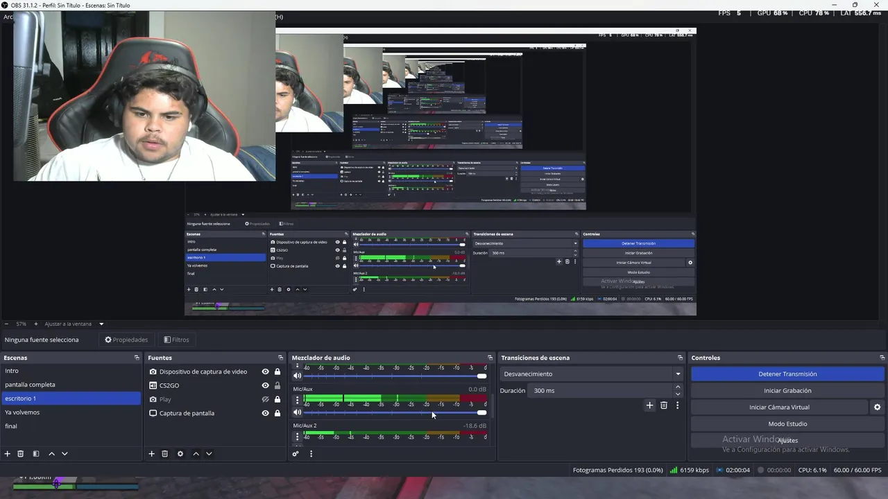Remove selected scene with trash icon
The image size is (888, 499).
pos(21,454)
